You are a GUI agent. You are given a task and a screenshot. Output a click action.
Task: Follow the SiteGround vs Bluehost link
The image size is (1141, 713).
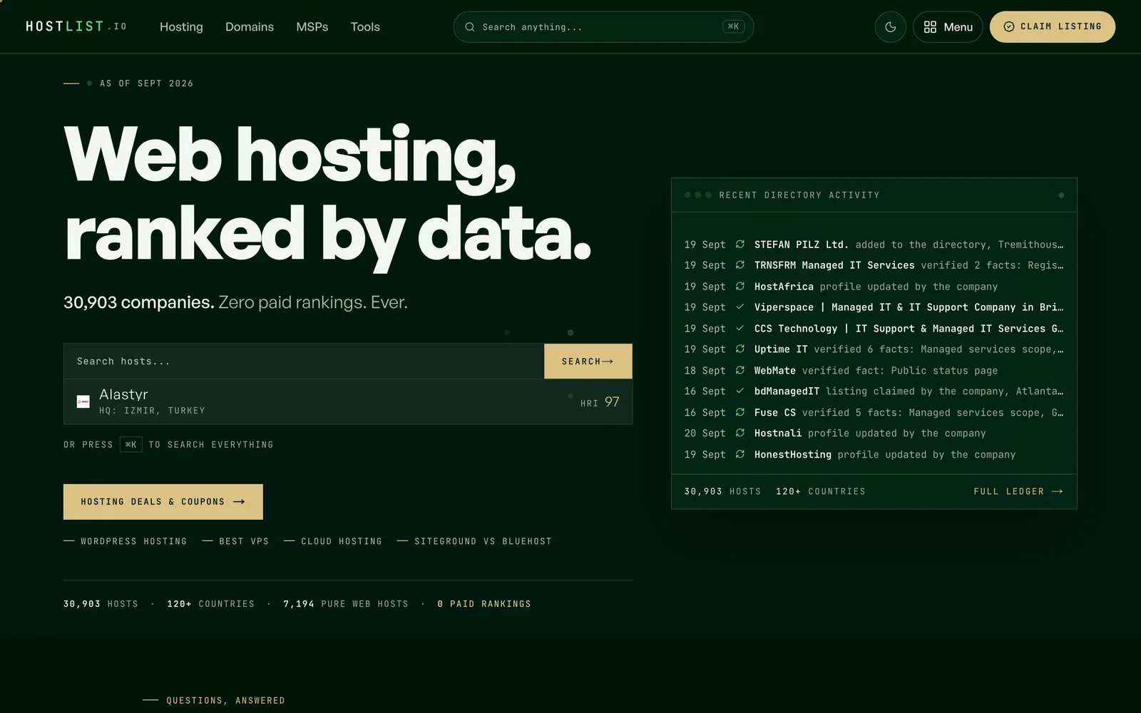coord(474,542)
